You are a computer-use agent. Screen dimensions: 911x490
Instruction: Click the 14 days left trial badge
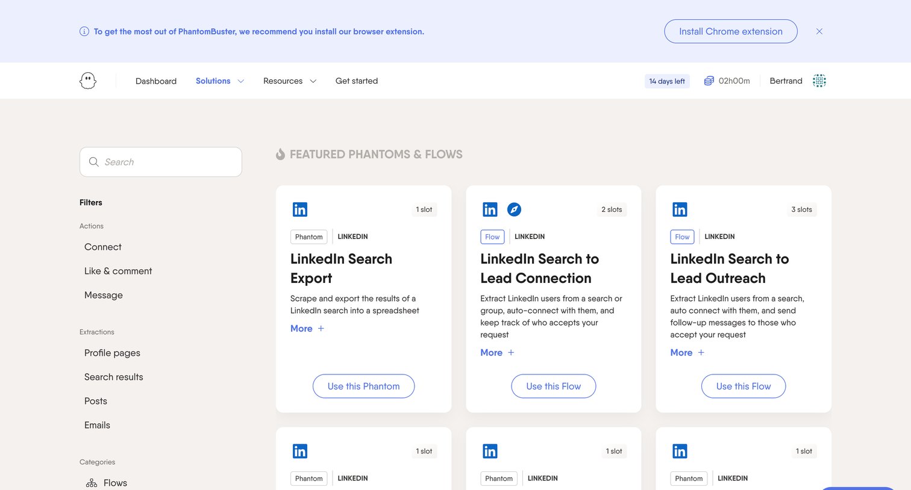point(667,81)
